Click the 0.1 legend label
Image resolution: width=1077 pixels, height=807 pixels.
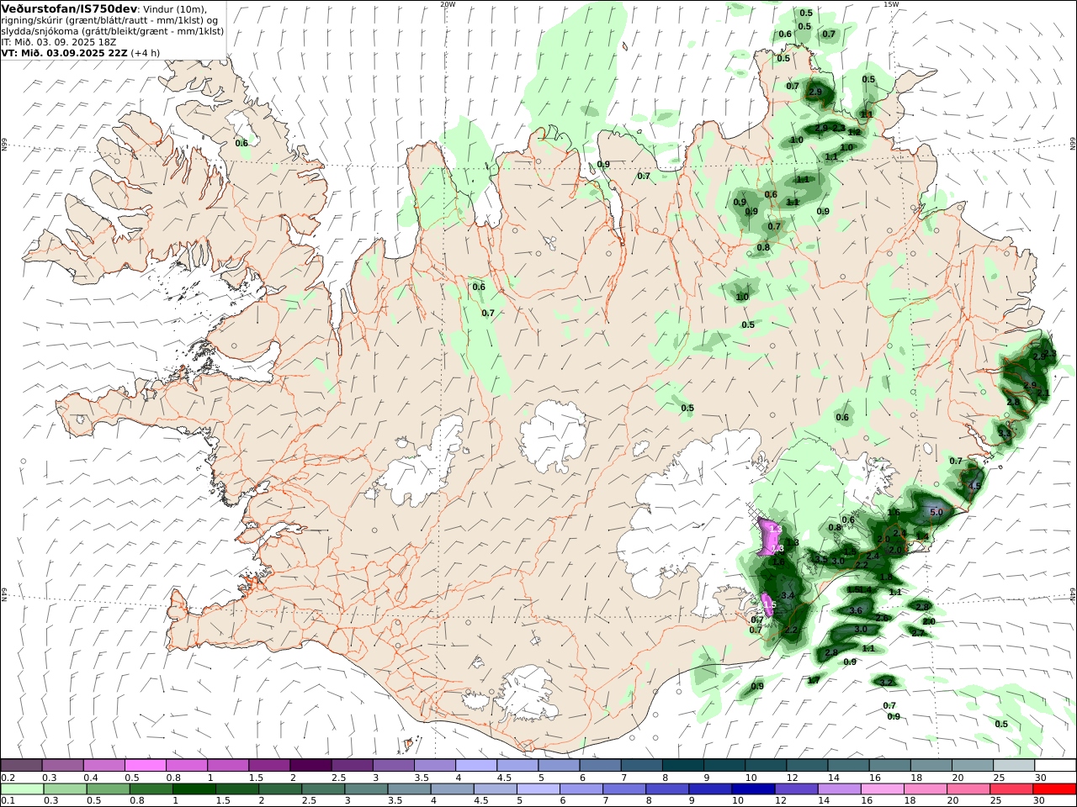coord(7,801)
